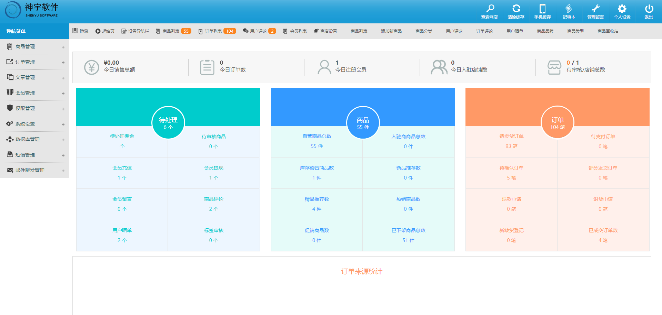Click the 会员充值 1 个 link
The image size is (662, 315).
[122, 173]
